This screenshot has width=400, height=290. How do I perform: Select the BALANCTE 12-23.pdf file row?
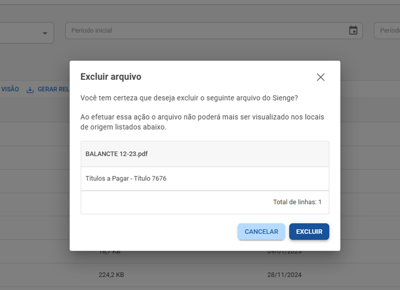point(205,154)
